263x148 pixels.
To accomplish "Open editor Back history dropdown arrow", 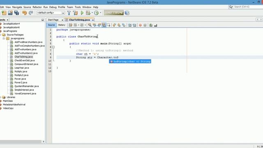I will (x=78, y=25).
